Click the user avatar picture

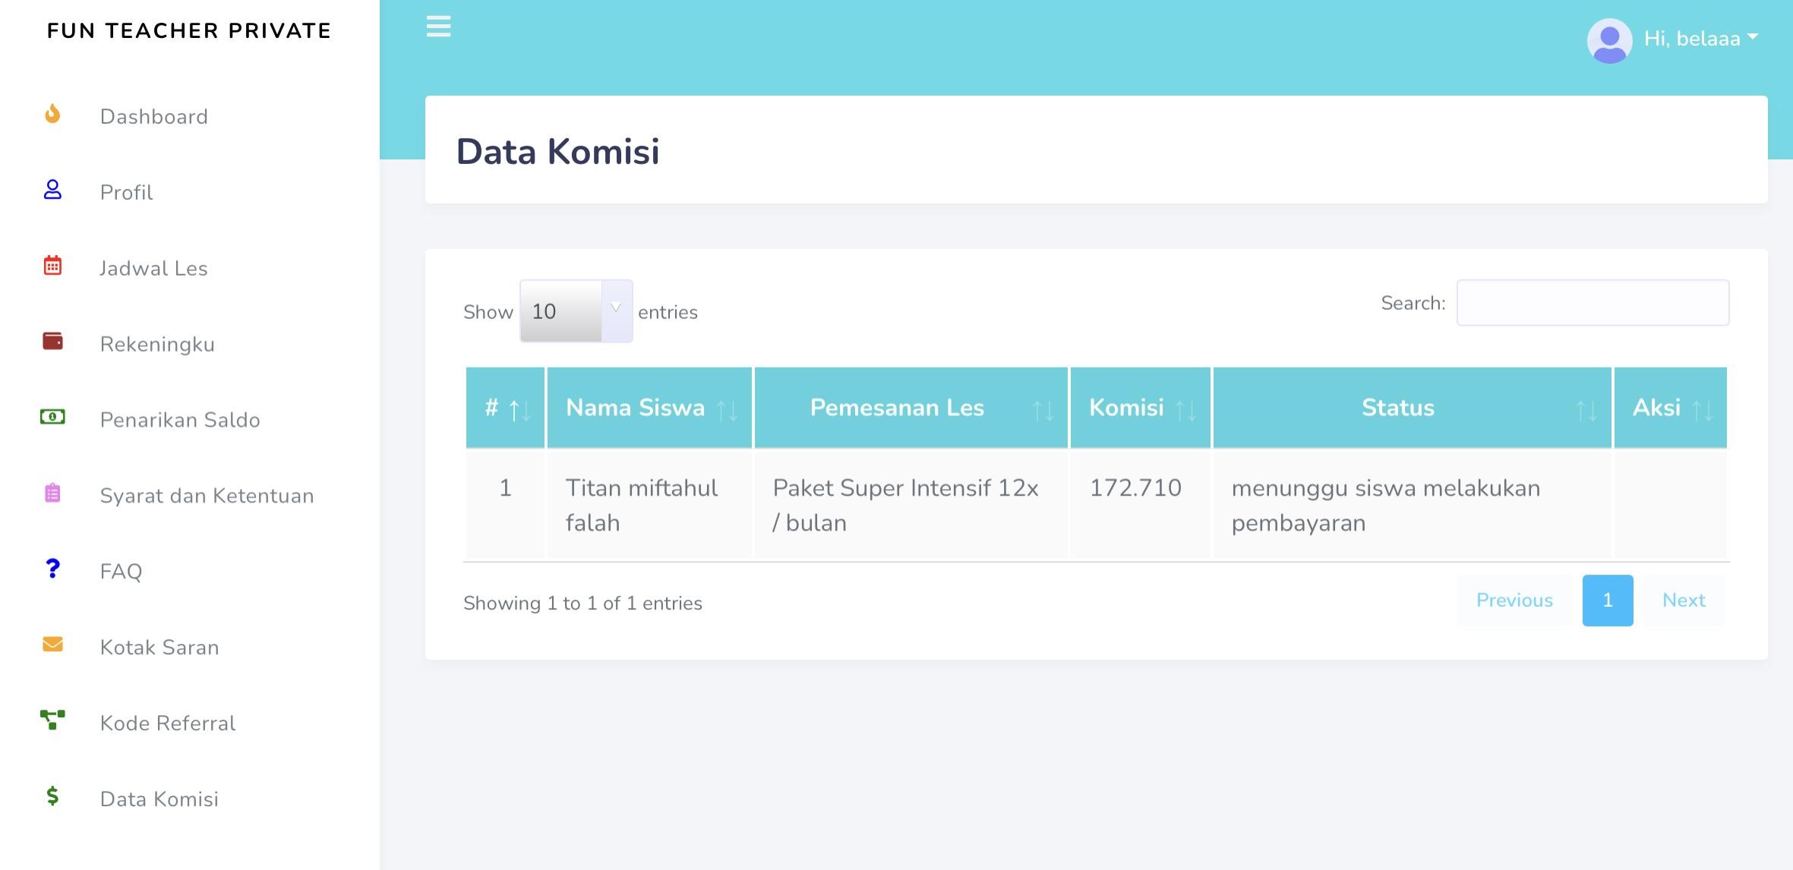point(1609,40)
